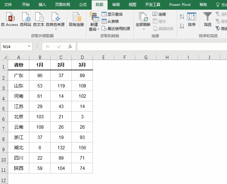Select cell containing 北京
Image resolution: width=227 pixels, height=184 pixels.
18,117
